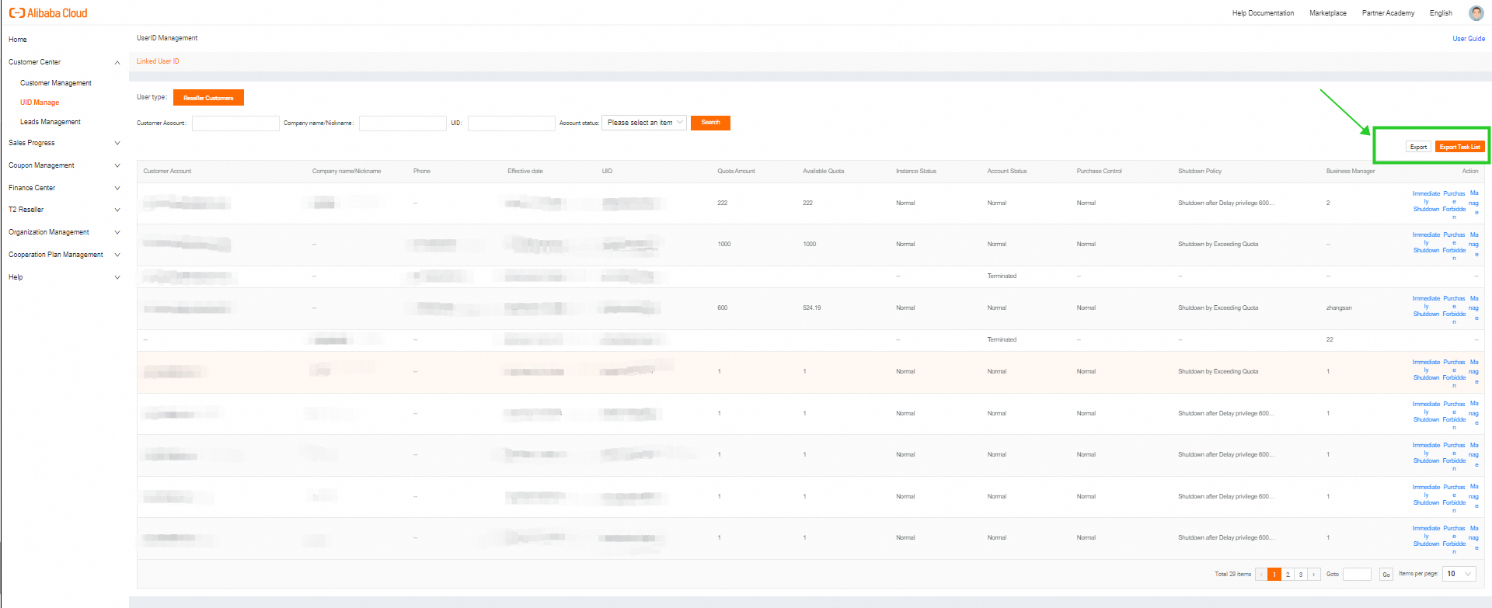Open the English language selector
This screenshot has height=608, width=1492.
(x=1441, y=13)
